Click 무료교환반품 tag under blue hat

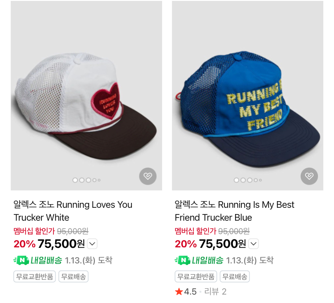(196, 276)
